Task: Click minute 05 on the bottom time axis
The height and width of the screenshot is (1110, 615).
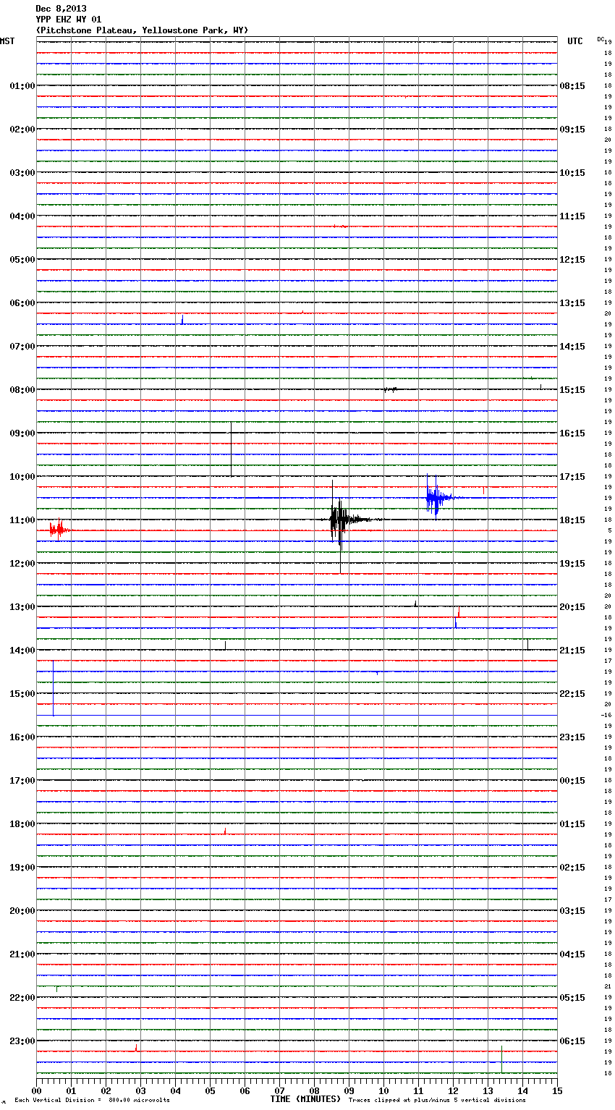Action: 210,1090
